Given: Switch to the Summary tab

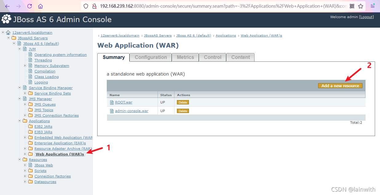Looking at the screenshot, I should pos(114,57).
